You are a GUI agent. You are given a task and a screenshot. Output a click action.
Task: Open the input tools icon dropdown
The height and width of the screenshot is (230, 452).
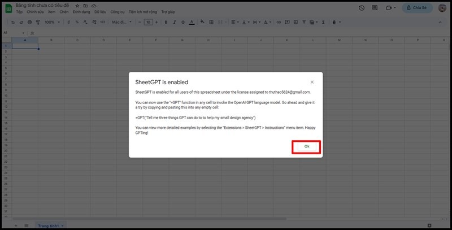pos(336,22)
